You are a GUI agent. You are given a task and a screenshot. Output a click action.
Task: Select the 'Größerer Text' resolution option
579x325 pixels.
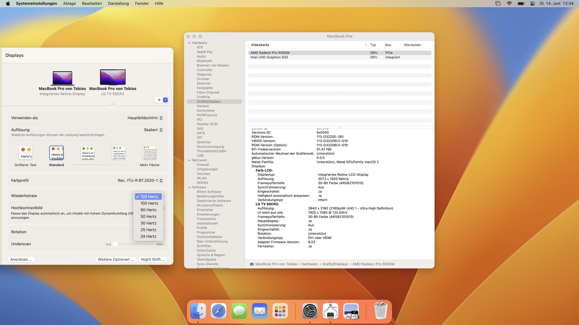point(26,153)
